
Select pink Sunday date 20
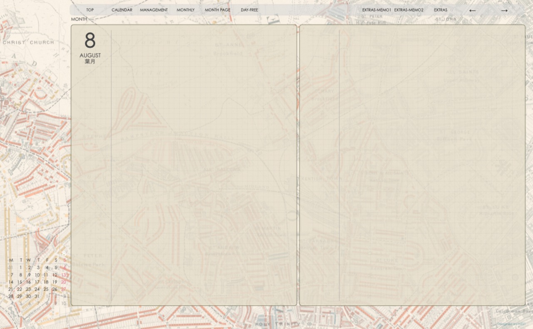coord(64,282)
